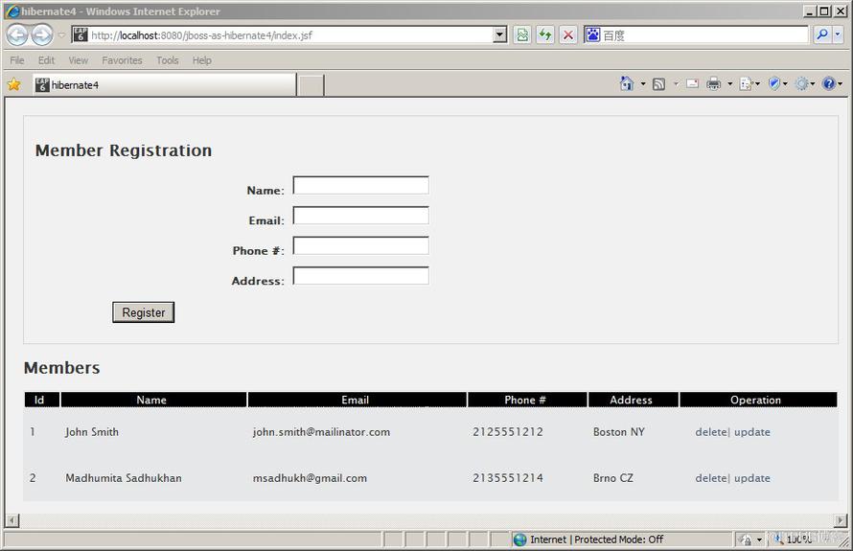Click the John Smith name cell
Viewport: 853px width, 551px height.
[91, 432]
